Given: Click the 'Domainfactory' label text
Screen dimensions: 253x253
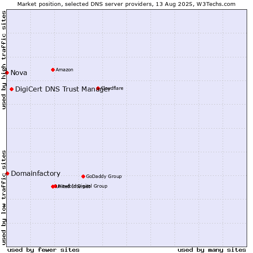Looking at the screenshot, I should click(x=36, y=173).
